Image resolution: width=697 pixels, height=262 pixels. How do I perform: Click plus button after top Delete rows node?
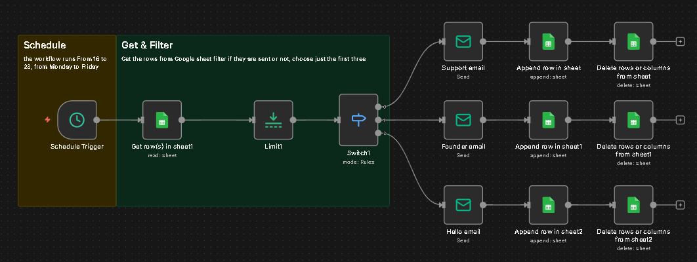[x=680, y=42]
